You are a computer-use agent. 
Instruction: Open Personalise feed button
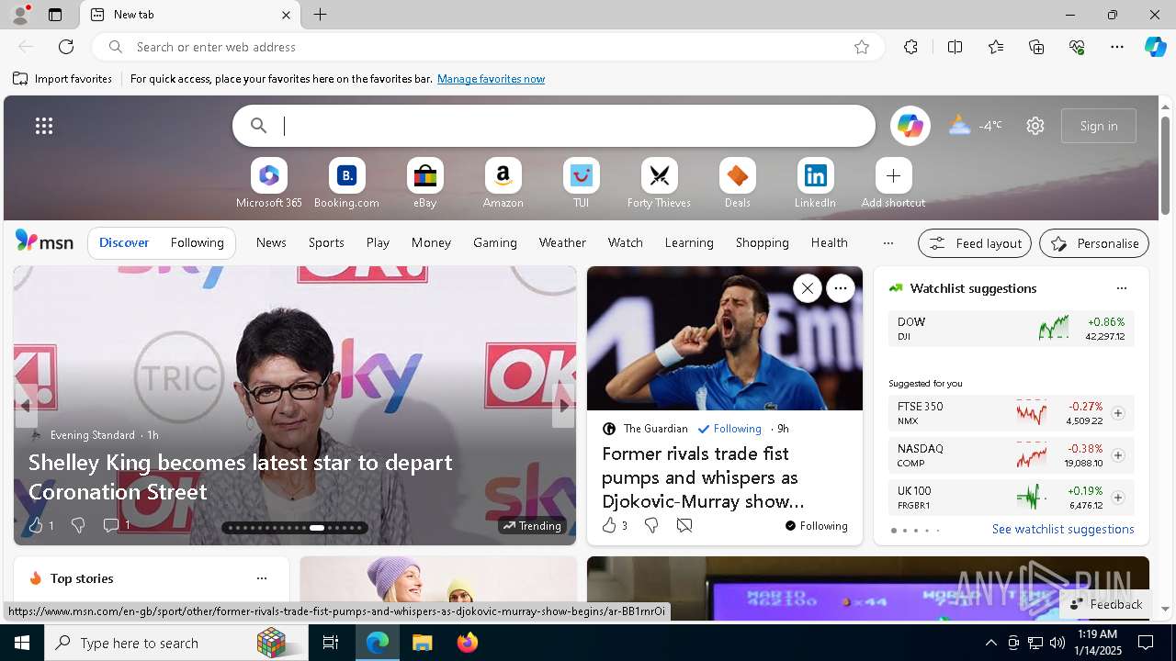[1094, 243]
